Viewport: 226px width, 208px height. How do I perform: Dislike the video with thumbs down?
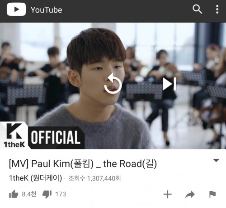(x=47, y=194)
